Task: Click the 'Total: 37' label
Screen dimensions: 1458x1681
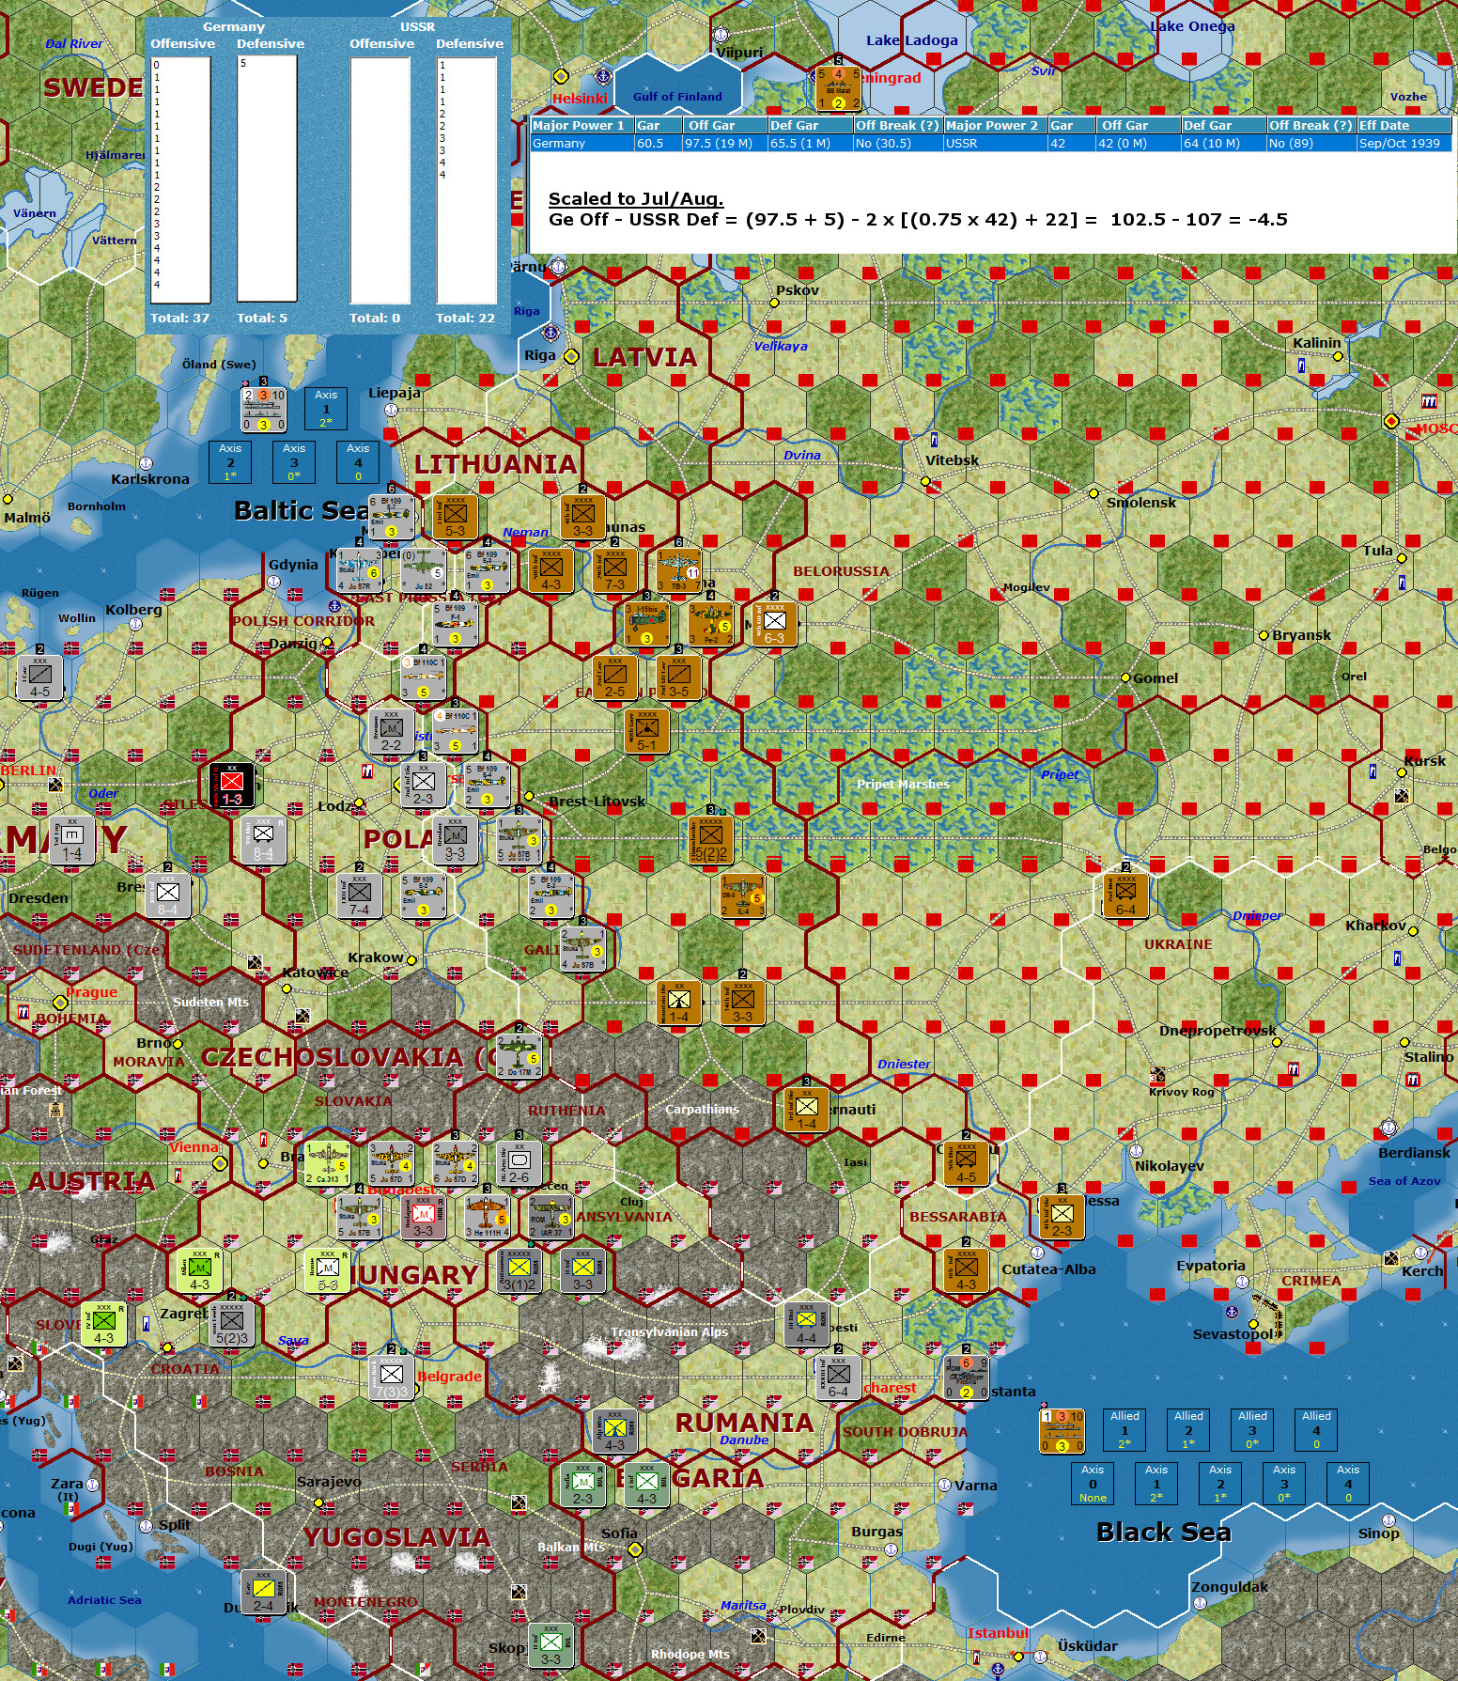Action: pyautogui.click(x=180, y=318)
